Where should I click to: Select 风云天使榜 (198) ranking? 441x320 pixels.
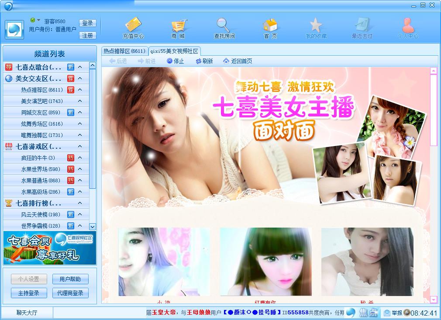coord(46,214)
